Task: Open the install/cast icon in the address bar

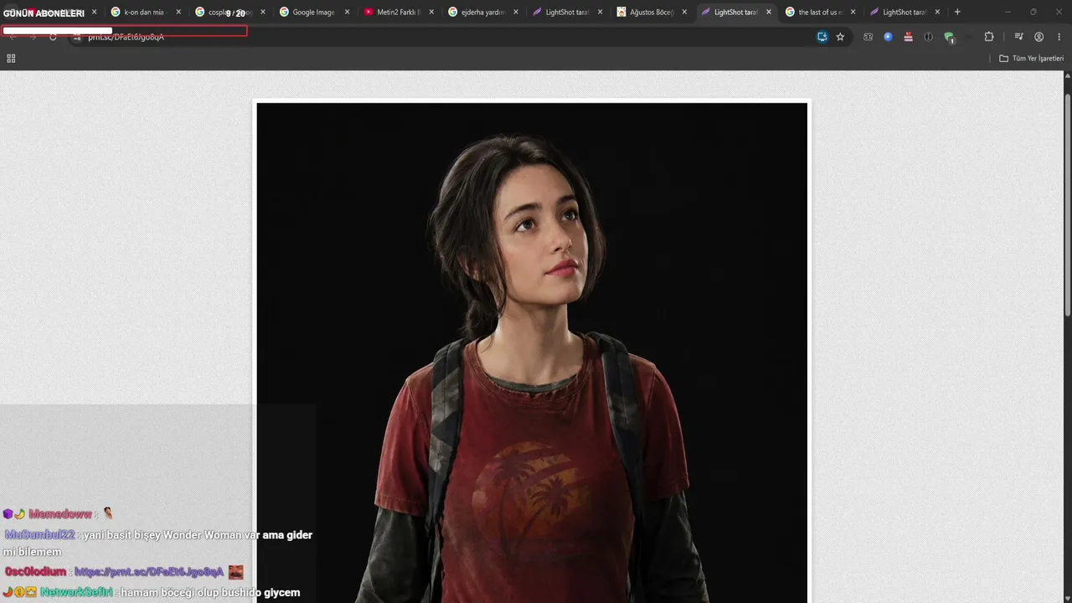Action: click(822, 37)
